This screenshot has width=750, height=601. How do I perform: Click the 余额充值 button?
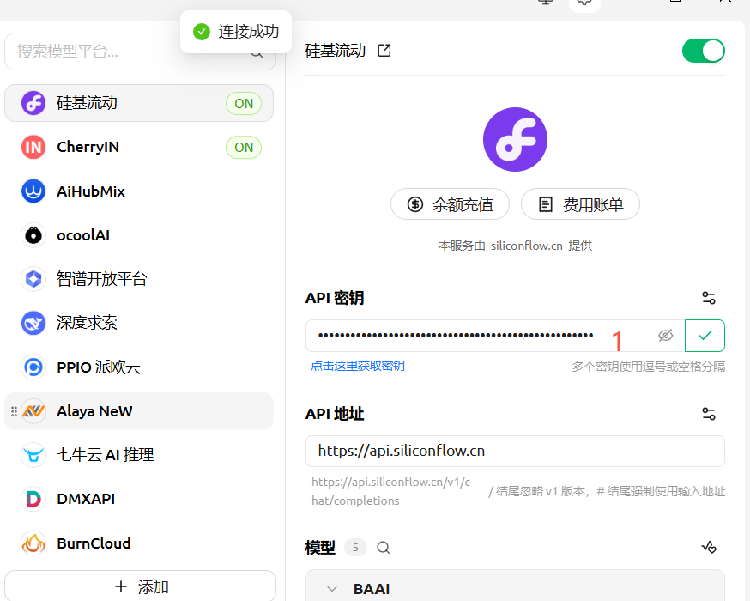(450, 204)
